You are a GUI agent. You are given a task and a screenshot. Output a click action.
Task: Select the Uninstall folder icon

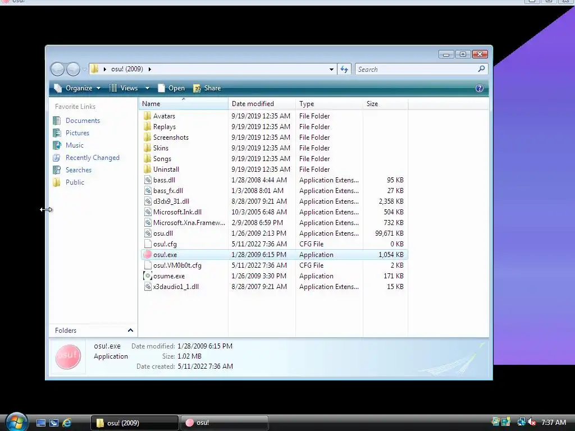[148, 169]
